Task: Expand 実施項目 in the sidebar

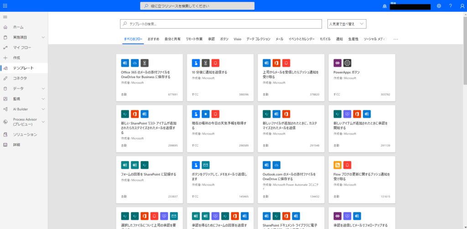Action: pos(43,37)
